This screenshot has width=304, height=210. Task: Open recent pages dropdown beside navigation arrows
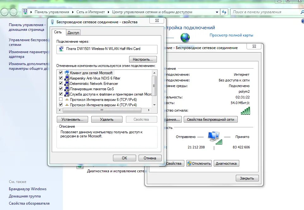pyautogui.click(x=20, y=12)
